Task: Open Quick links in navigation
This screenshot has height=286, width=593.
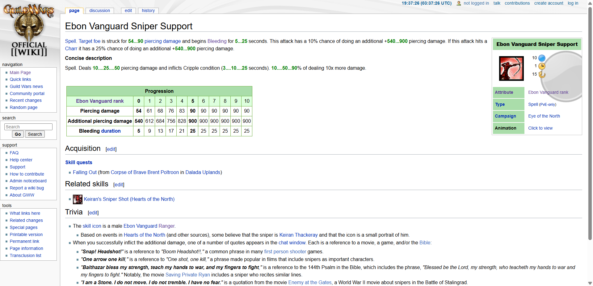Action: [20, 79]
